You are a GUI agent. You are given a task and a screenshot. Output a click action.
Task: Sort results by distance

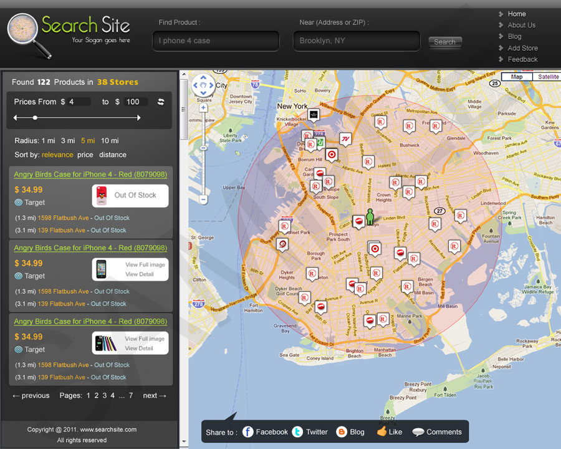(113, 155)
